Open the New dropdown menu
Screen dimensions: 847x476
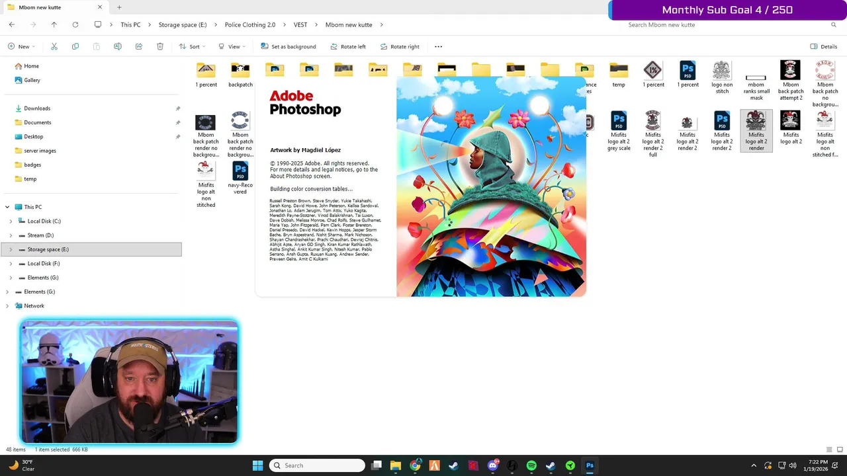point(21,46)
